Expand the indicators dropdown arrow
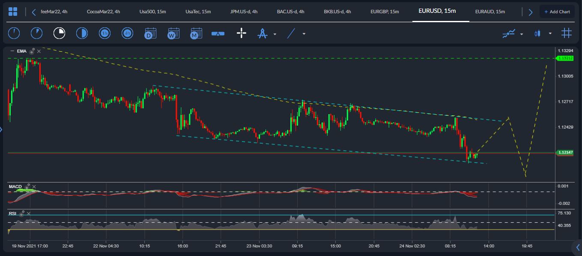Image resolution: width=582 pixels, height=256 pixels. (x=522, y=34)
